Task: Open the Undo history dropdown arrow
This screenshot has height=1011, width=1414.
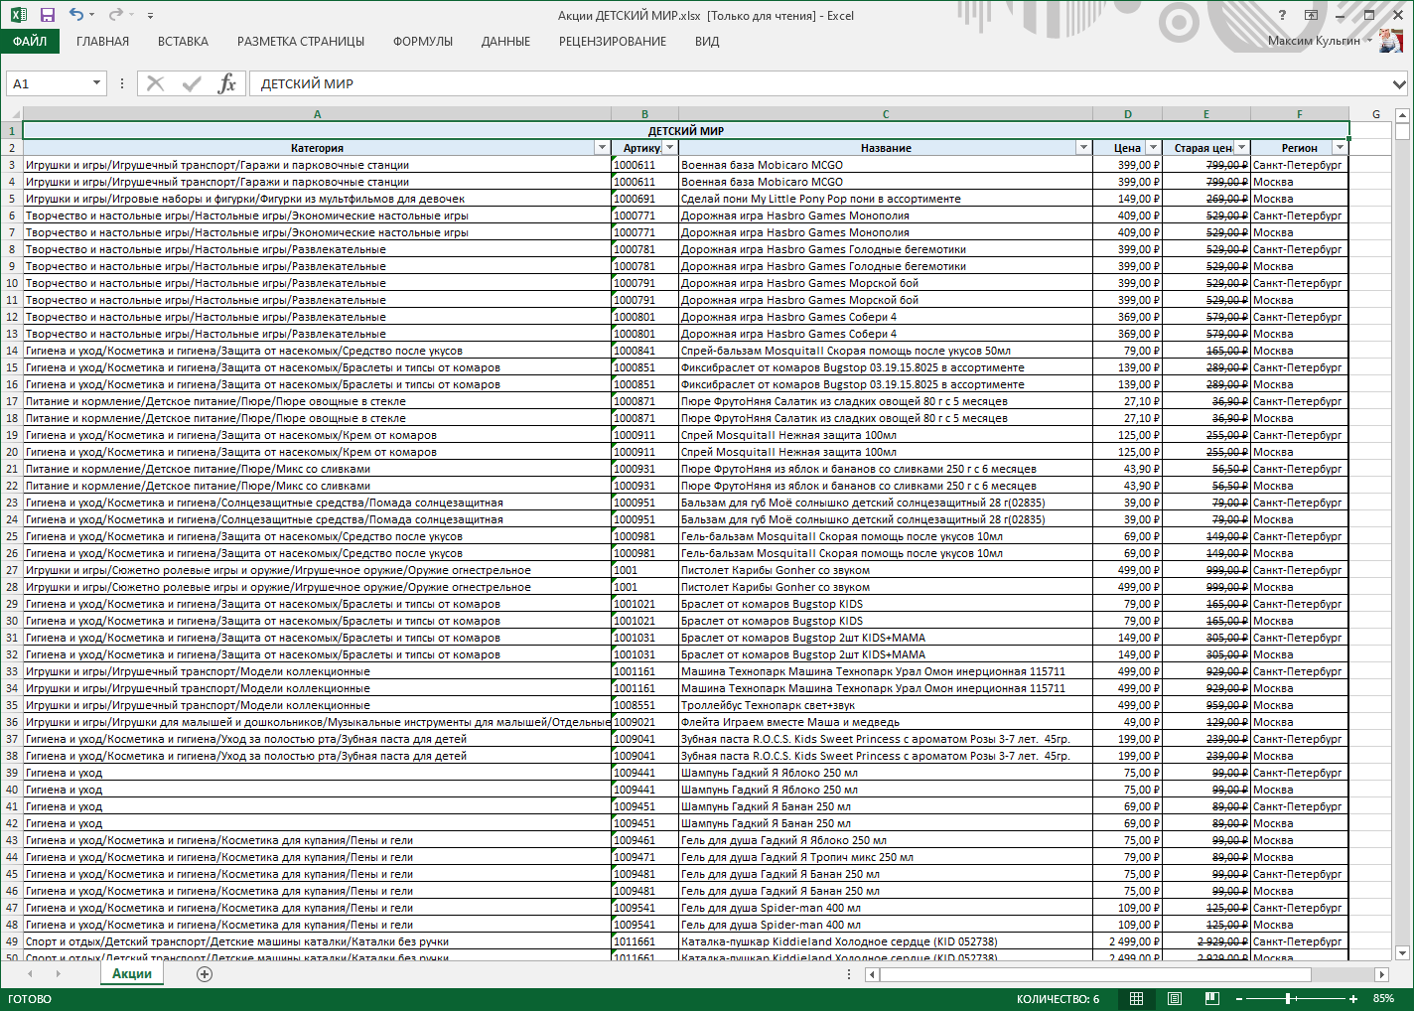Action: pyautogui.click(x=92, y=15)
